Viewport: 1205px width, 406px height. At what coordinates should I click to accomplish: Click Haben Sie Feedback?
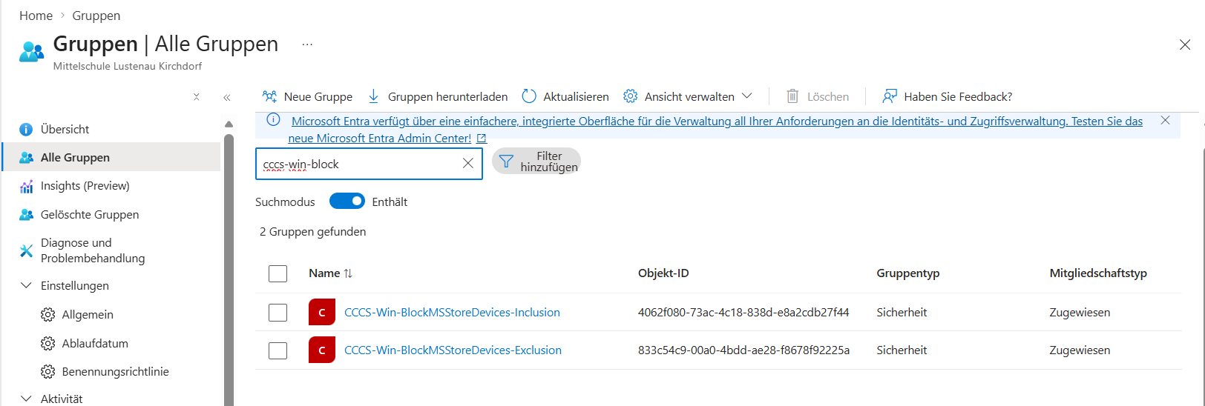coord(947,96)
